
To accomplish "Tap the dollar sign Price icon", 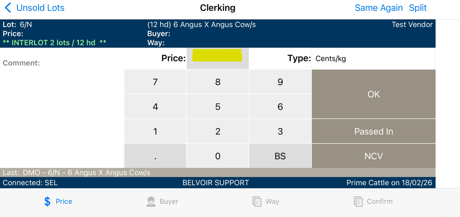I will pos(47,202).
